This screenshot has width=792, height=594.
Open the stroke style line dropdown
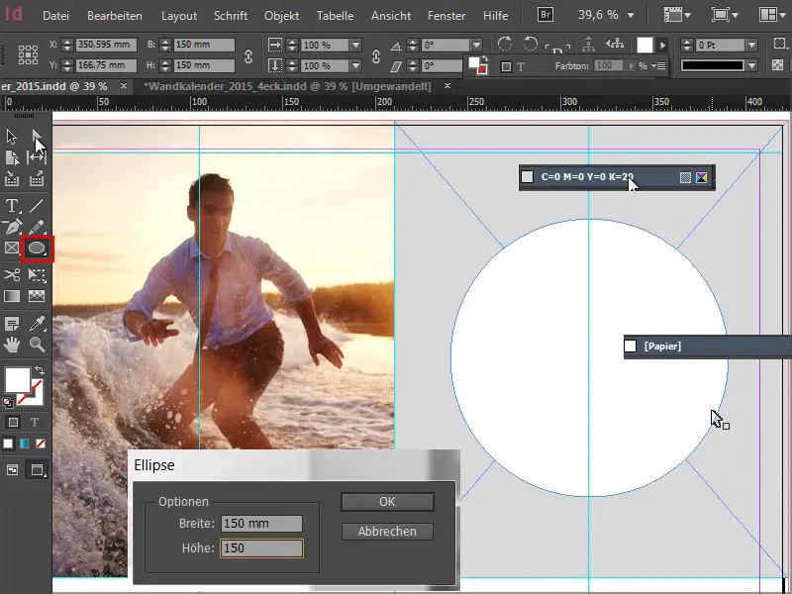[x=751, y=65]
